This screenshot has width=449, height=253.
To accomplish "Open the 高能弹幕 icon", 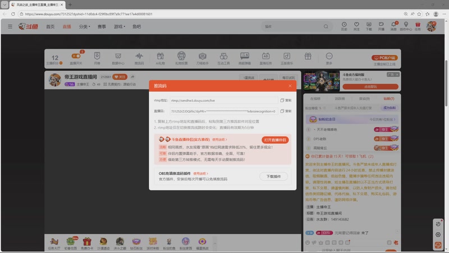I will coord(245,58).
